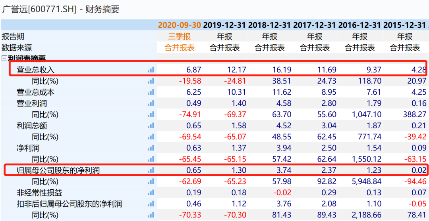429x221 pixels.
Task: Select the 营业利润 row label
Action: click(x=32, y=103)
